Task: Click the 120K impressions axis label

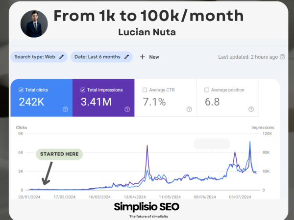Action: coord(267,133)
